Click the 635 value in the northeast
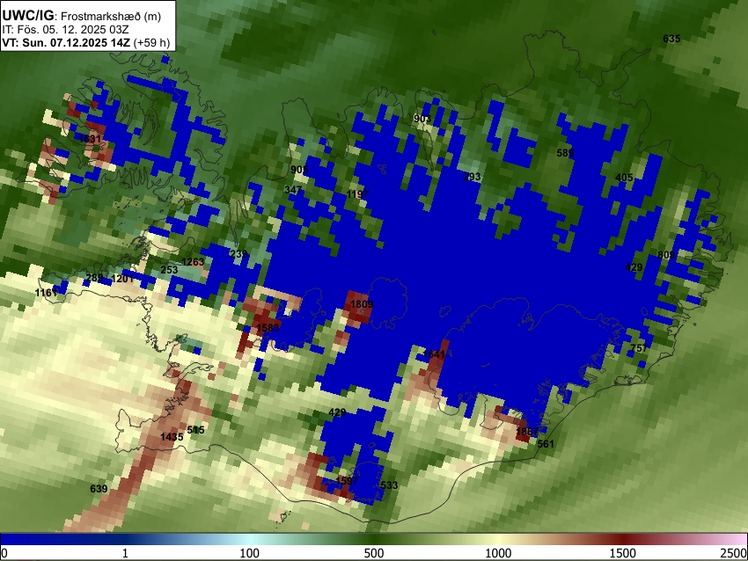 pyautogui.click(x=671, y=39)
